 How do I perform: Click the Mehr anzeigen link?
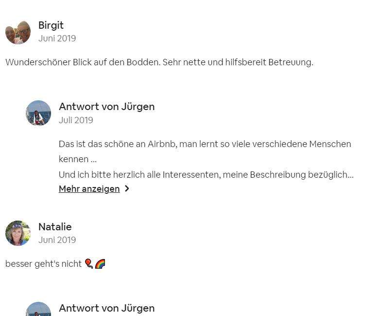pyautogui.click(x=89, y=189)
